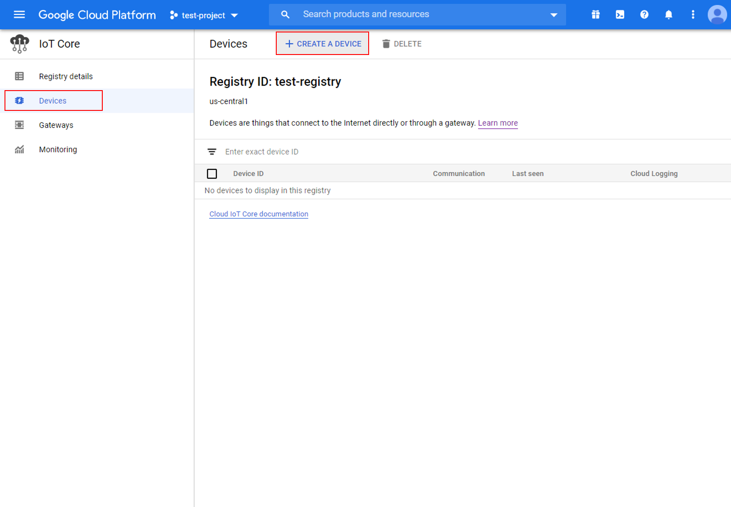
Task: Activate the Cloud Shell terminal icon
Action: tap(620, 15)
